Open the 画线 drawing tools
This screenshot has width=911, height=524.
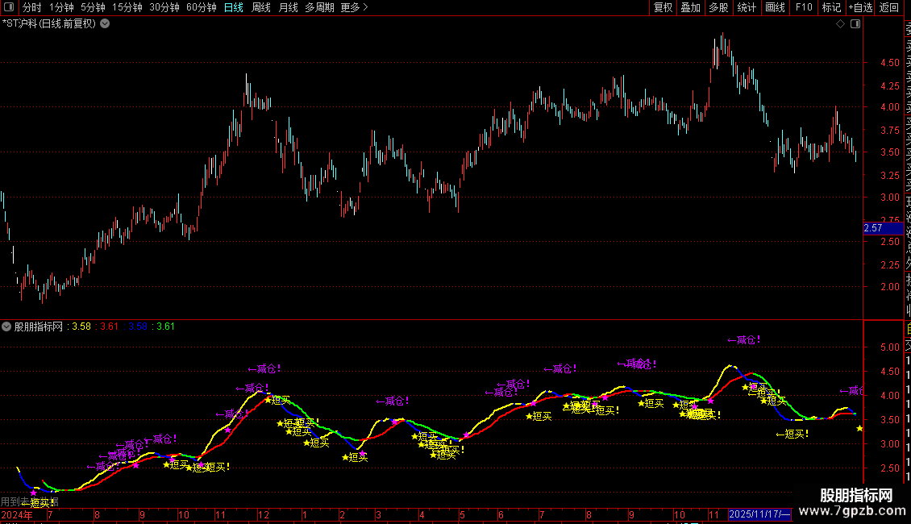(775, 7)
